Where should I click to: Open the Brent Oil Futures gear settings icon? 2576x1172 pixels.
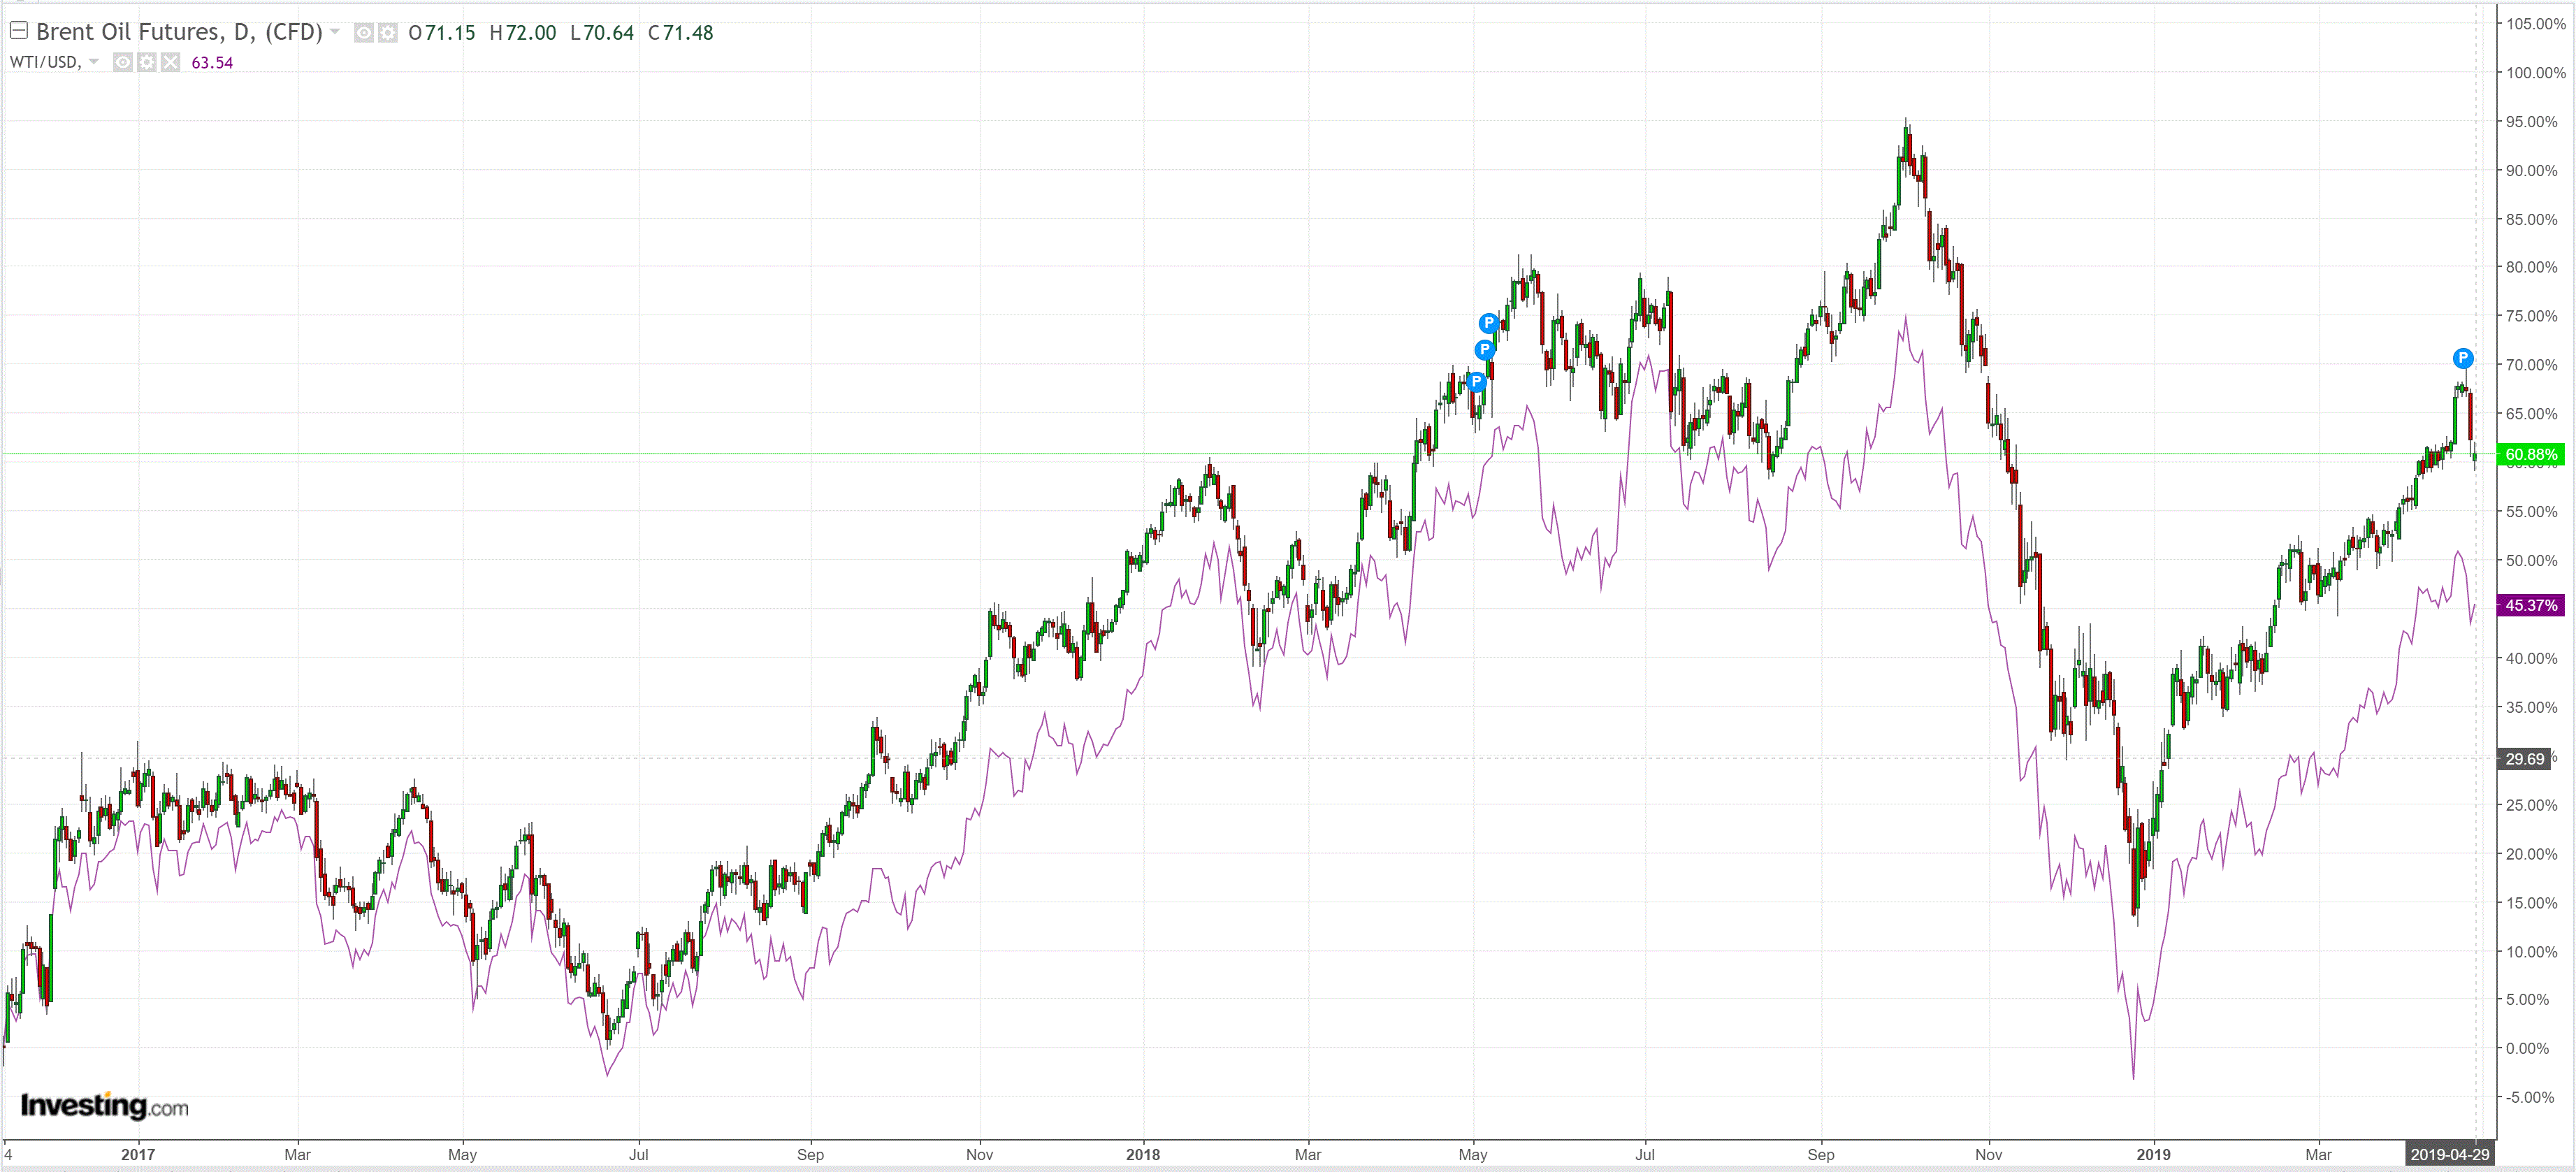387,33
